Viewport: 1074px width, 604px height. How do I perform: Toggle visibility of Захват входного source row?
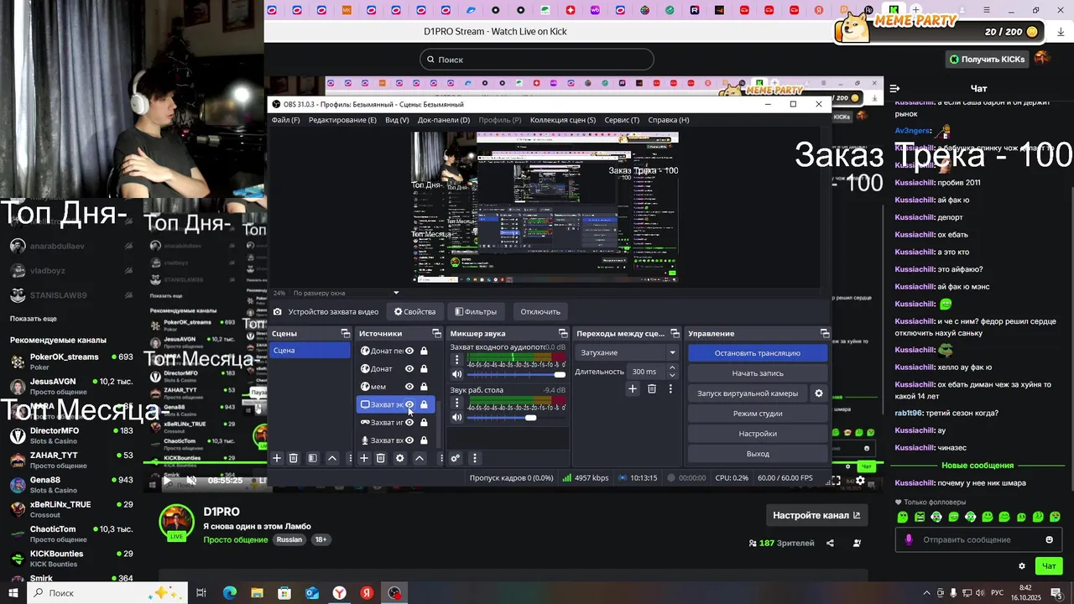point(409,440)
